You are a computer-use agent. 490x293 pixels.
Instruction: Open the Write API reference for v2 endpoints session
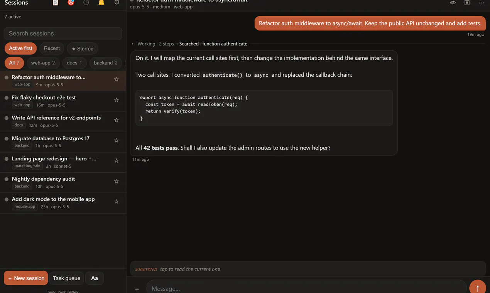point(63,121)
